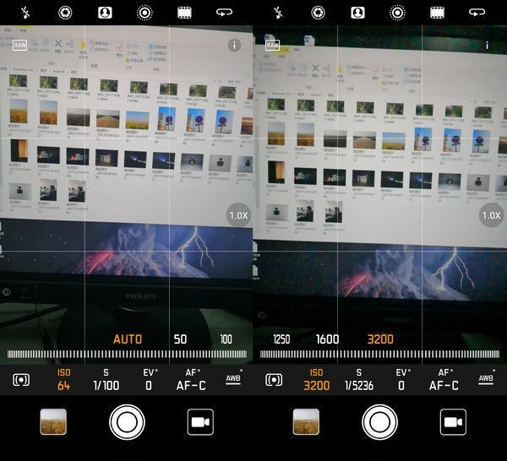Image resolution: width=507 pixels, height=461 pixels.
Task: Select ISO 100 on the scale
Action: pyautogui.click(x=226, y=339)
